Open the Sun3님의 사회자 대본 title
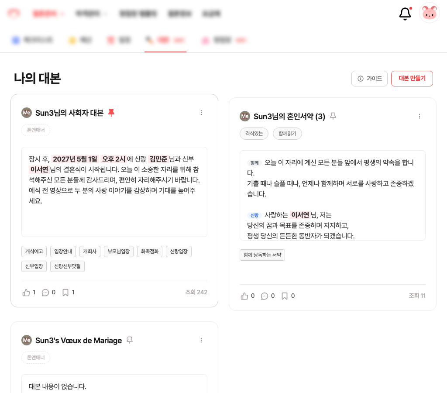Image resolution: width=447 pixels, height=393 pixels. point(69,113)
